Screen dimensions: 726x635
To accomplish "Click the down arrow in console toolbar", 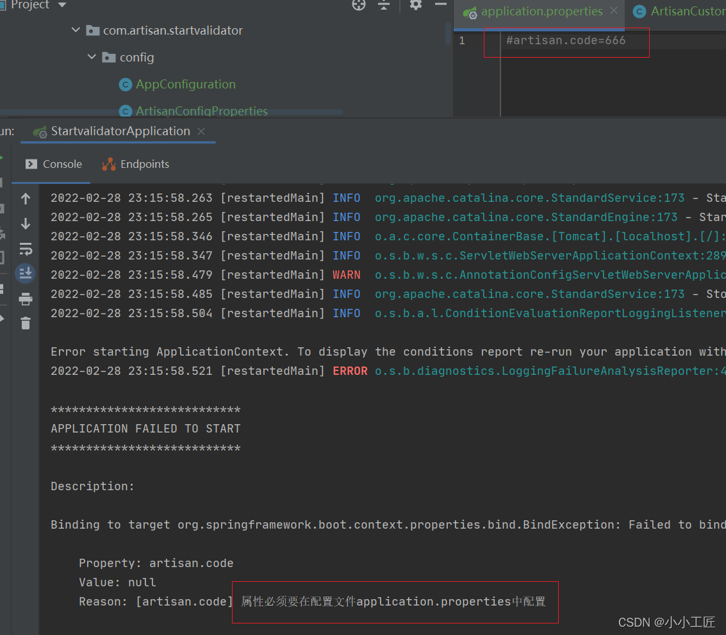I will click(26, 224).
